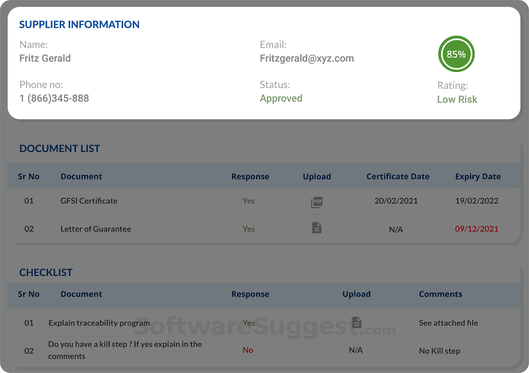Screen dimensions: 529x373
Task: Click the Response header in Checklist table
Action: coord(250,294)
